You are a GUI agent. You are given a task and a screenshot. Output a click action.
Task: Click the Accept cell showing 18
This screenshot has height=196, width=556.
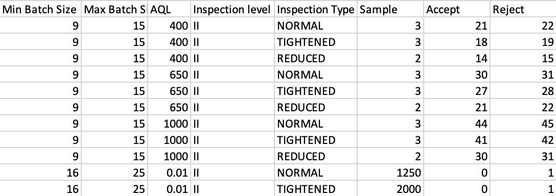point(457,42)
